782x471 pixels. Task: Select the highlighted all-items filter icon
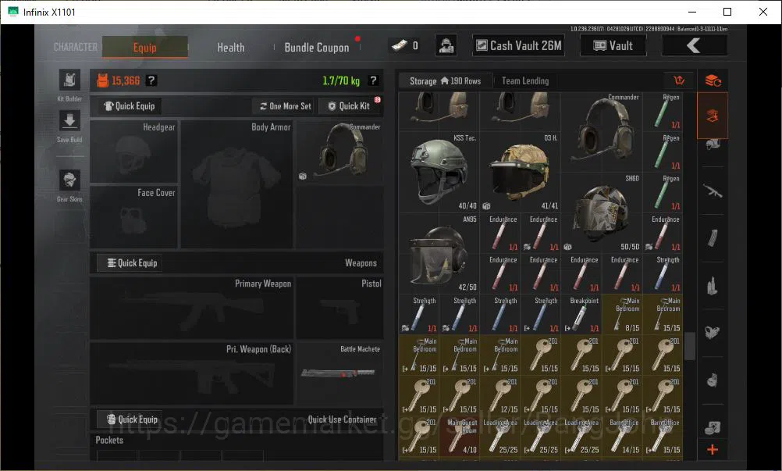pyautogui.click(x=713, y=116)
